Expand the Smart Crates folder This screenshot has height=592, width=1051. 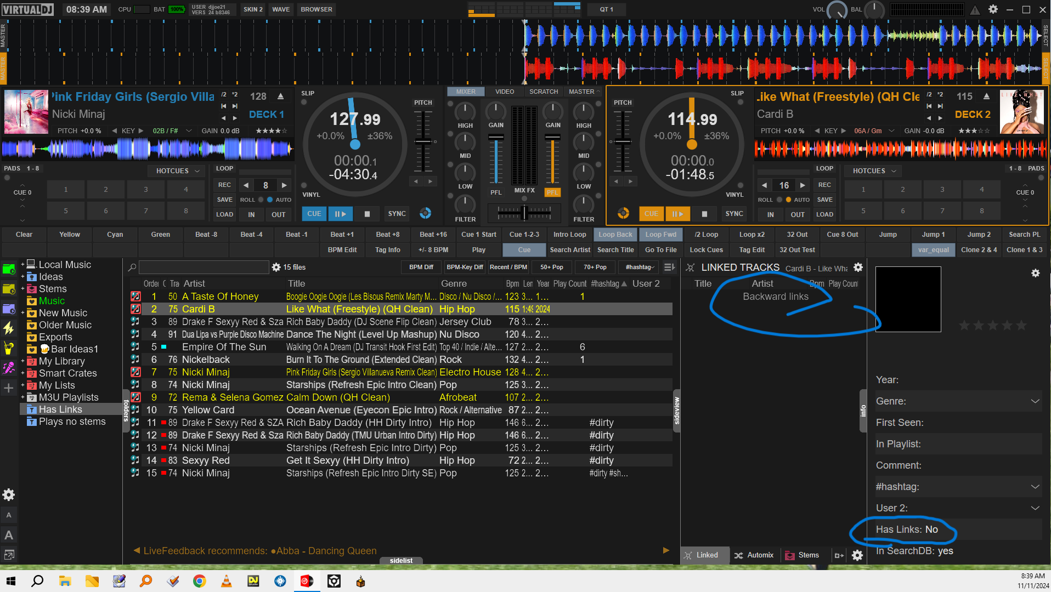click(x=23, y=373)
